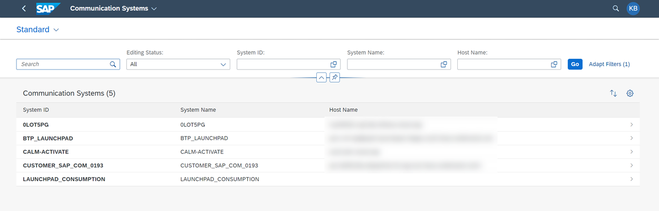Click the System Name column header

(198, 110)
